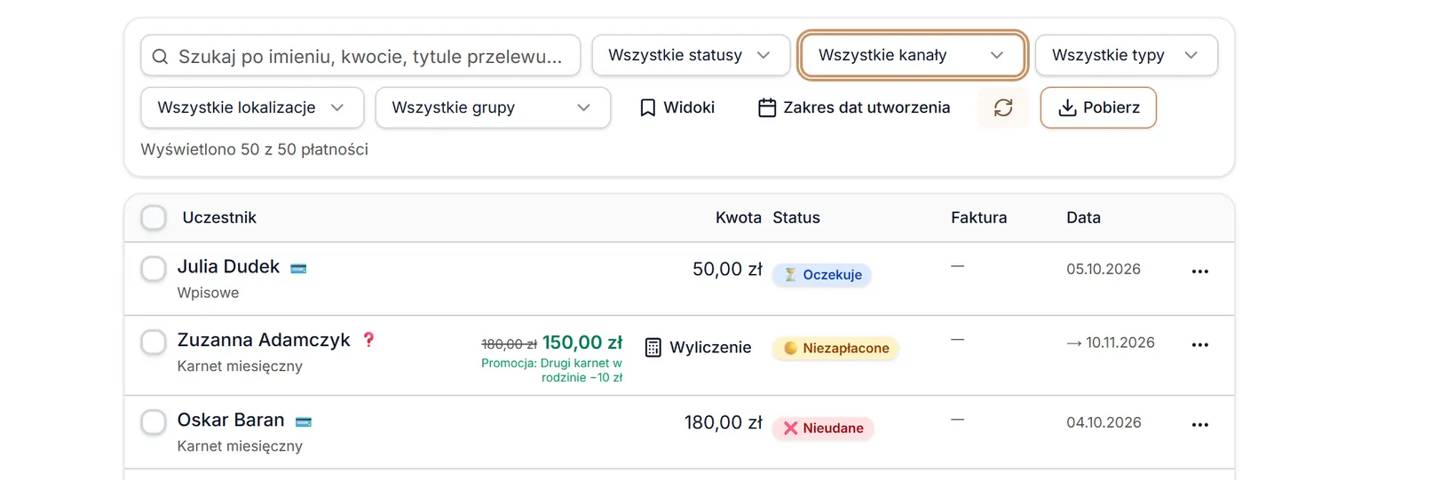Toggle the select-all checkbox in the Uczestnik header
The width and height of the screenshot is (1456, 480).
[154, 217]
